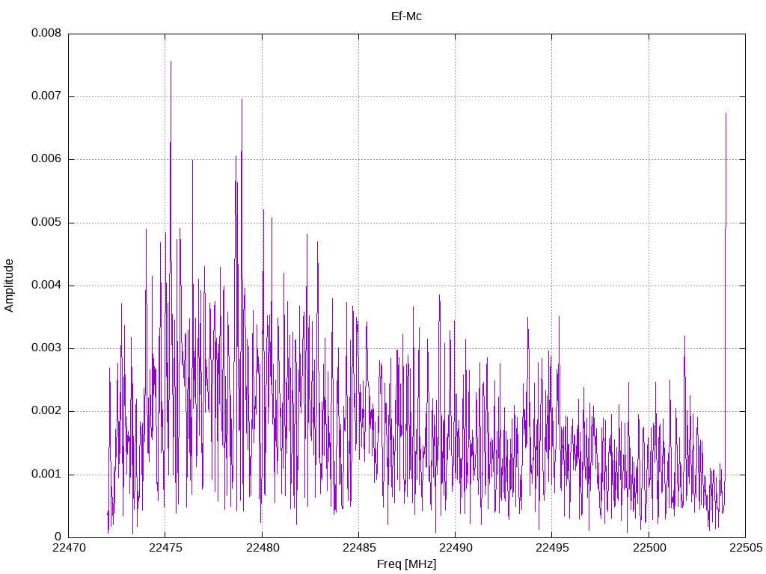Screen dimensions: 766x574
Task: Click the 0.008 y-axis tick label
Action: click(x=46, y=33)
